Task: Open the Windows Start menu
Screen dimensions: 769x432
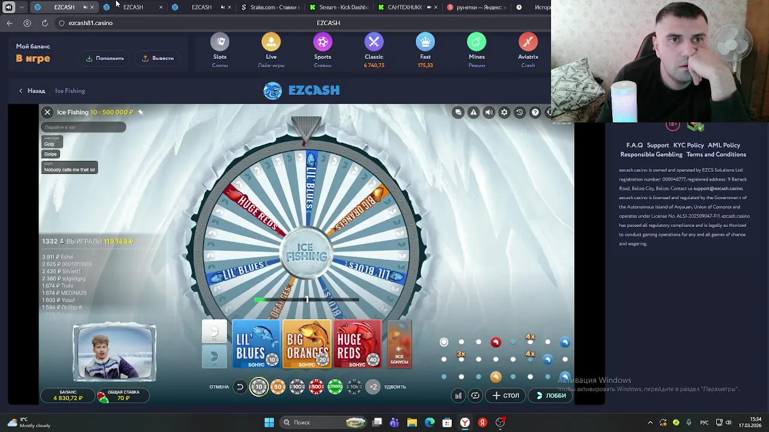Action: (x=269, y=422)
